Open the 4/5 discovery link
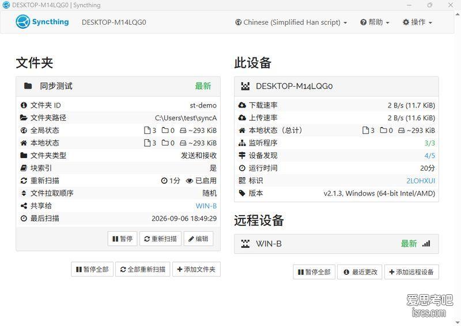The width and height of the screenshot is (461, 326). (x=429, y=156)
